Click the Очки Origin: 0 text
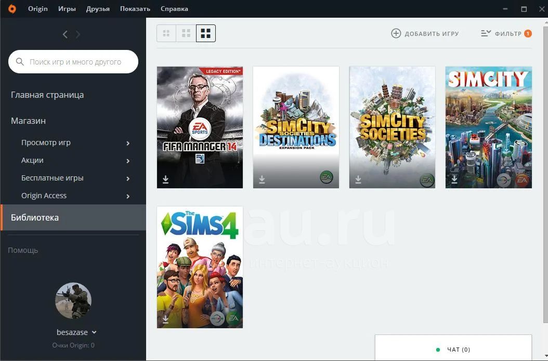The width and height of the screenshot is (548, 361). (73, 345)
